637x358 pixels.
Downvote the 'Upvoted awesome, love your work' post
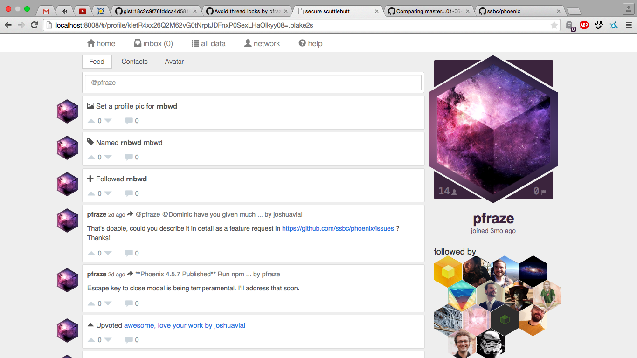pyautogui.click(x=108, y=340)
